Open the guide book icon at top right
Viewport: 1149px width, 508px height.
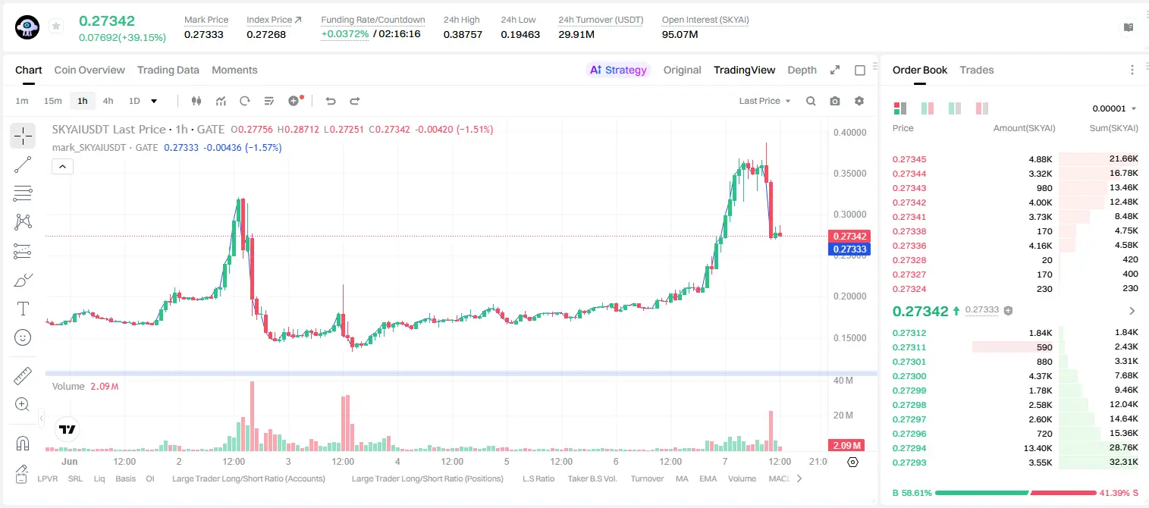[1129, 27]
